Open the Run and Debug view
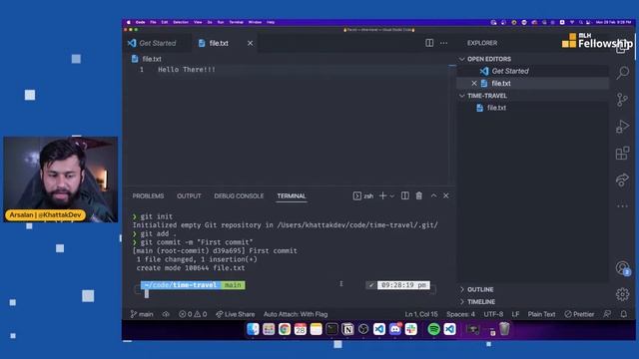 pos(622,127)
